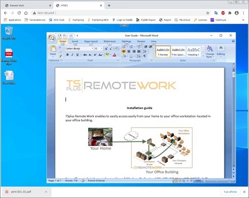Click the Clear Formatting icon
Viewport: 249px width, 198px height.
pyautogui.click(x=117, y=48)
